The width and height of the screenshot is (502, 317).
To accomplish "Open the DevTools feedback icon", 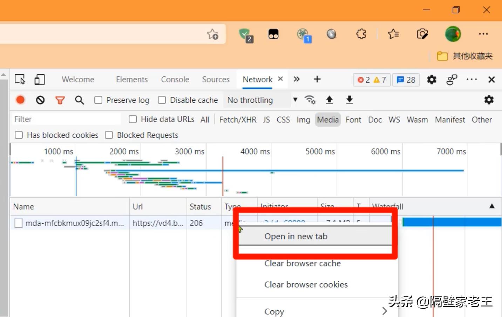I will (452, 80).
